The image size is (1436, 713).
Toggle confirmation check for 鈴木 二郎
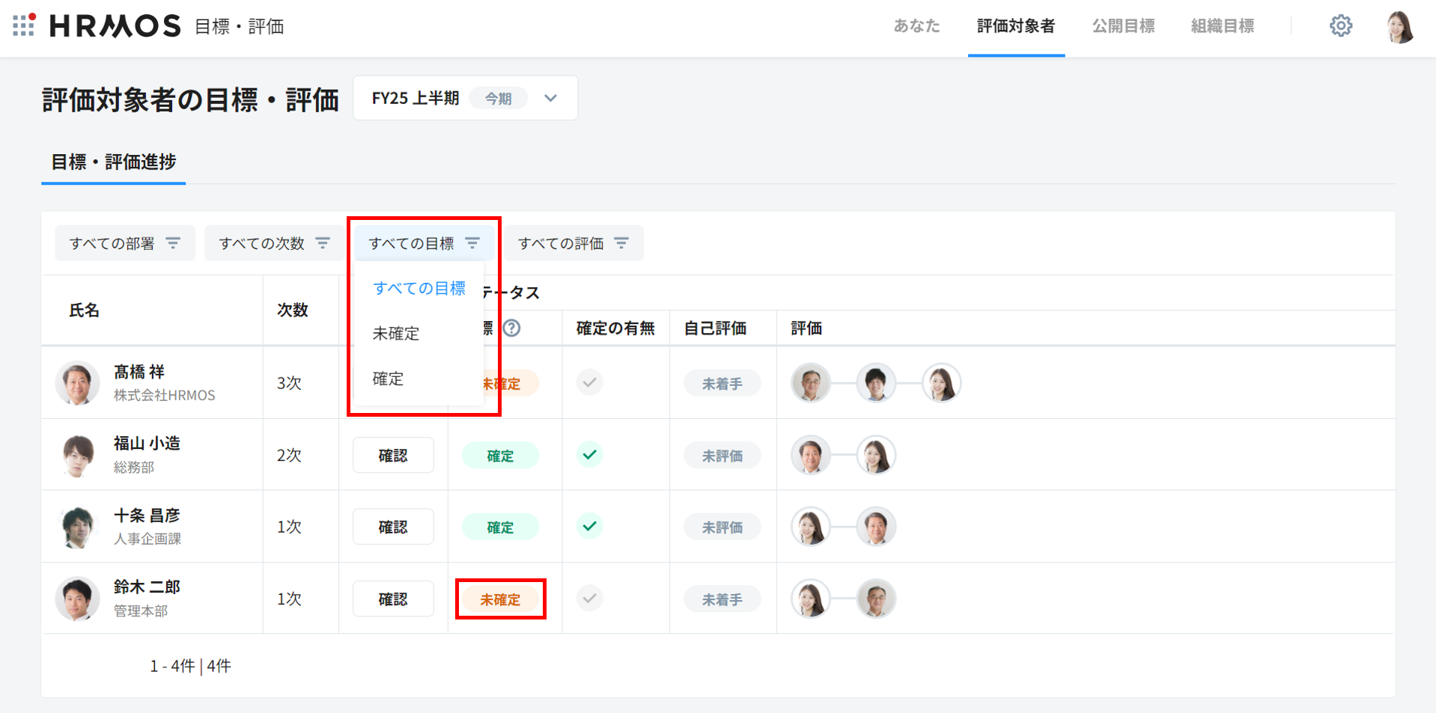pos(590,599)
